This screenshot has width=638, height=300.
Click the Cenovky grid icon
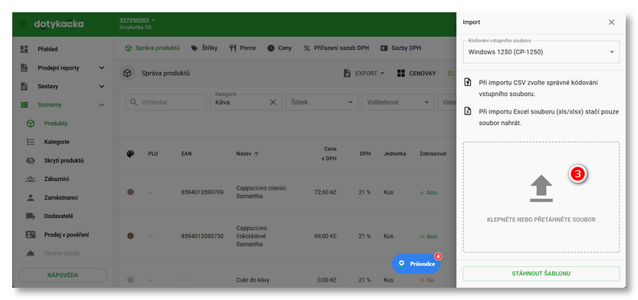tap(401, 73)
